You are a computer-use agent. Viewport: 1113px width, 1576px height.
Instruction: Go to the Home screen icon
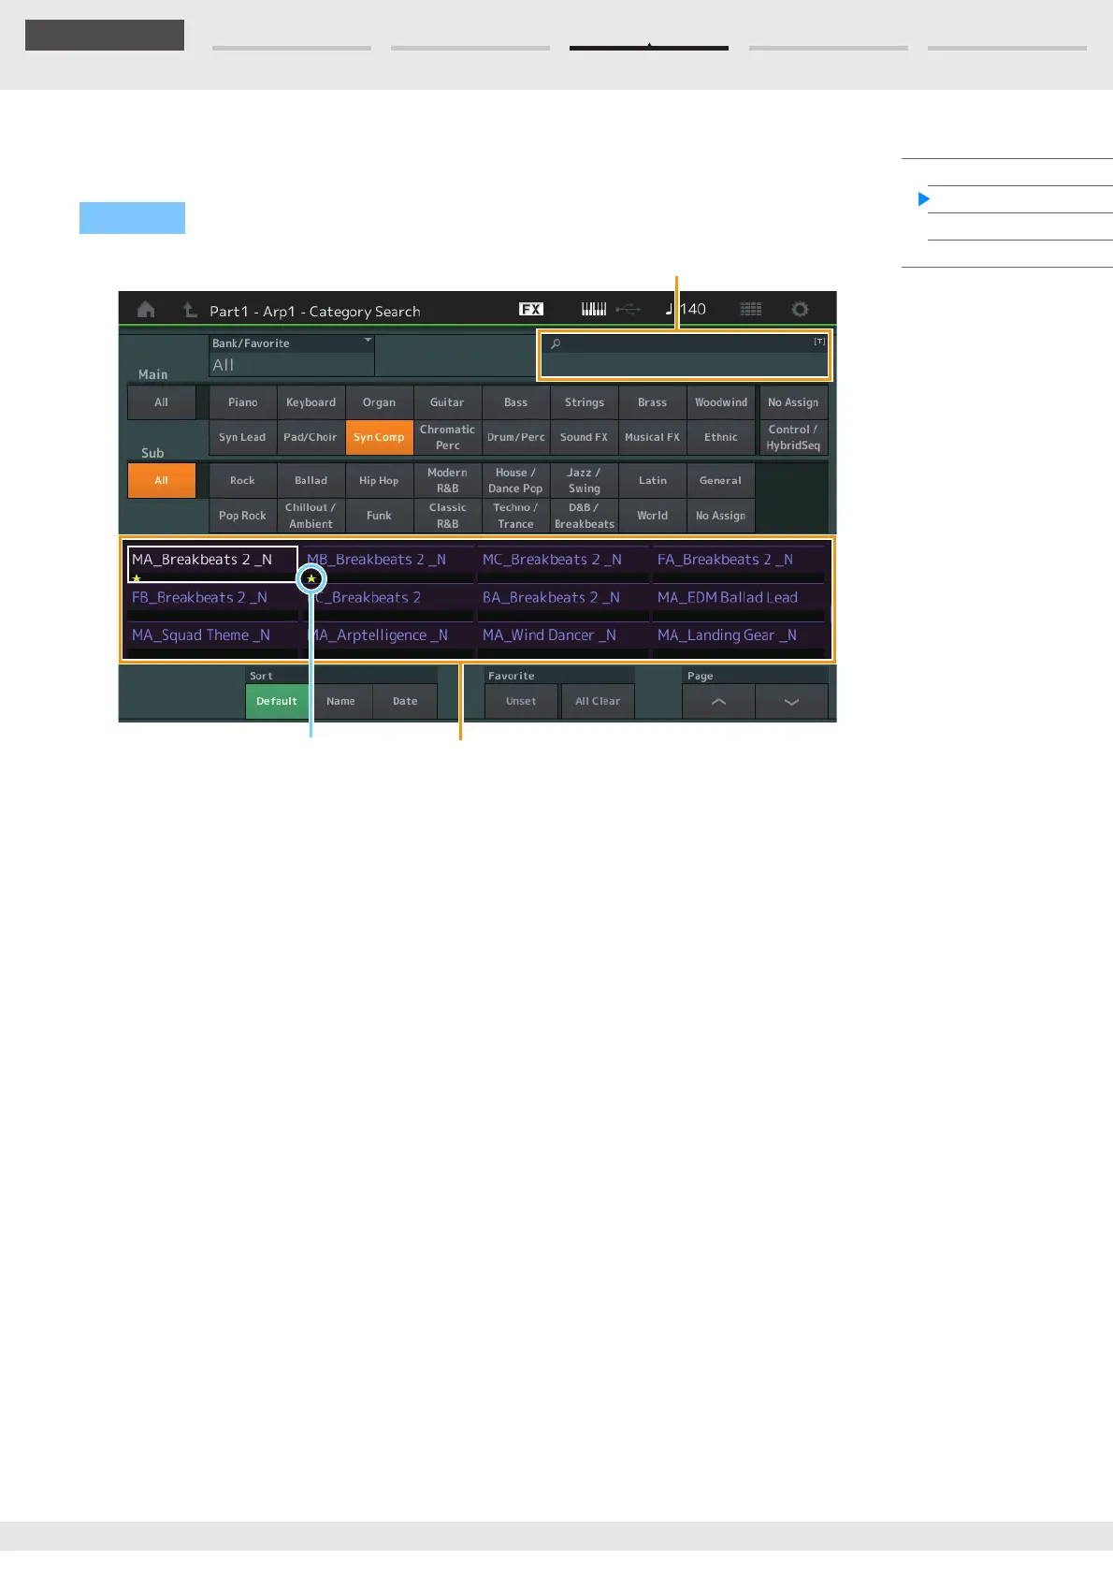146,310
